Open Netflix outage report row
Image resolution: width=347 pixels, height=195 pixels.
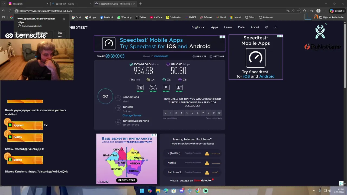[x=192, y=163]
